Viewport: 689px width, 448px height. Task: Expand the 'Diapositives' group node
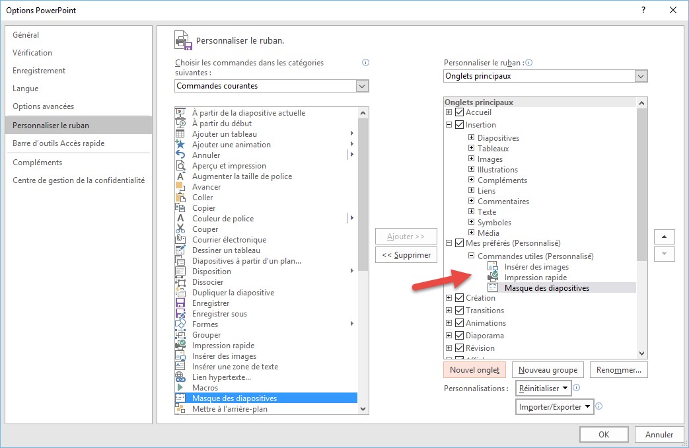point(471,137)
